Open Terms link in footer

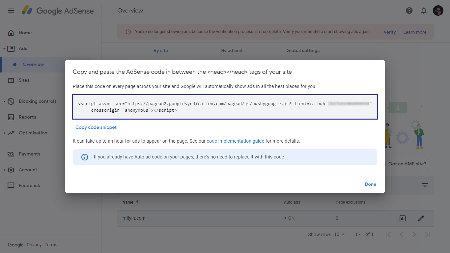click(51, 245)
